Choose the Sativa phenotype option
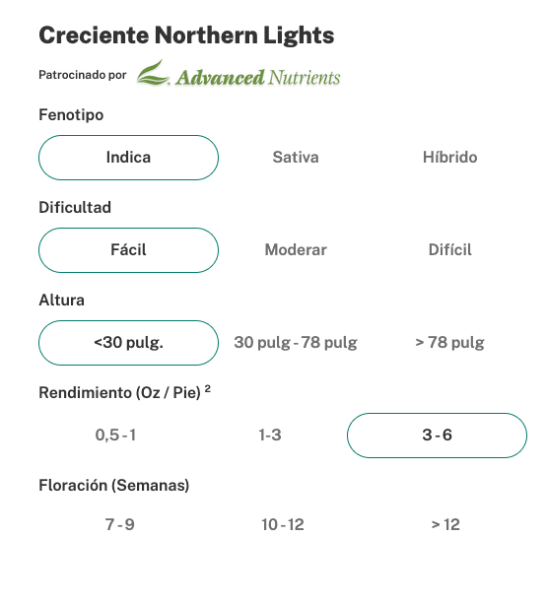546x605 pixels. (x=296, y=158)
